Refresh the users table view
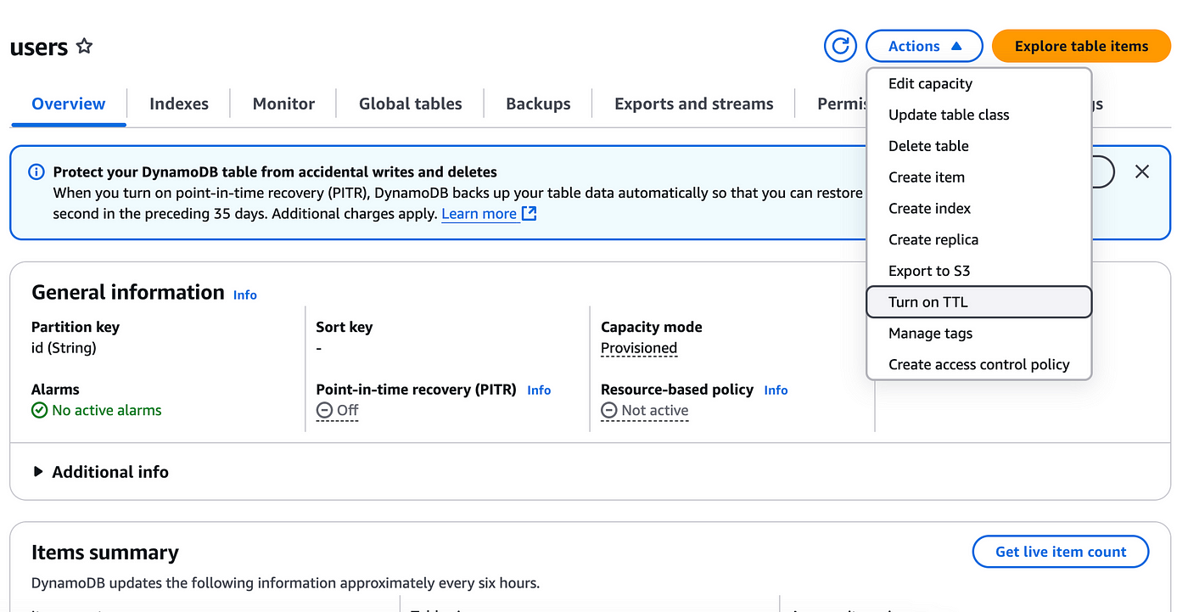 pos(840,46)
